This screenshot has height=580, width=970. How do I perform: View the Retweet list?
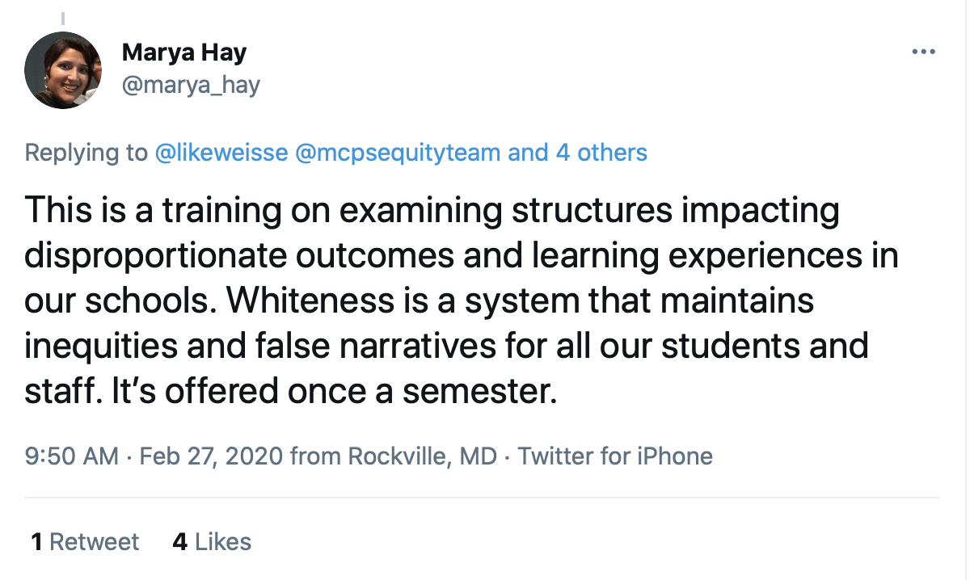click(x=94, y=541)
